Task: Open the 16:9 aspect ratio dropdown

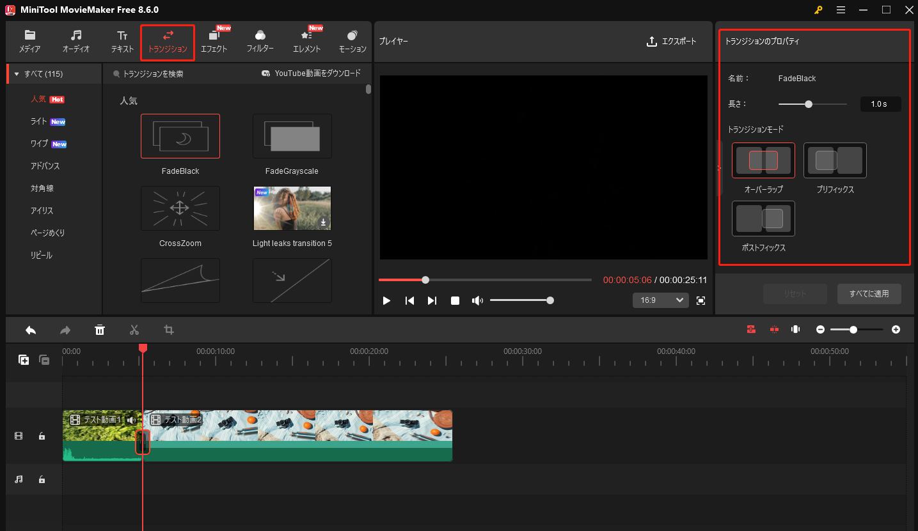Action: pyautogui.click(x=660, y=300)
